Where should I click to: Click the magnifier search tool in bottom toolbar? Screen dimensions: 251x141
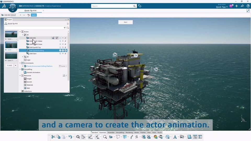105,137
